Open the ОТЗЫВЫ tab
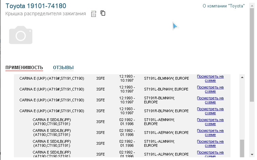The width and height of the screenshot is (257, 160). click(x=63, y=67)
